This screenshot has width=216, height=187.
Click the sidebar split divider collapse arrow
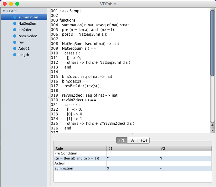[x=49, y=97]
